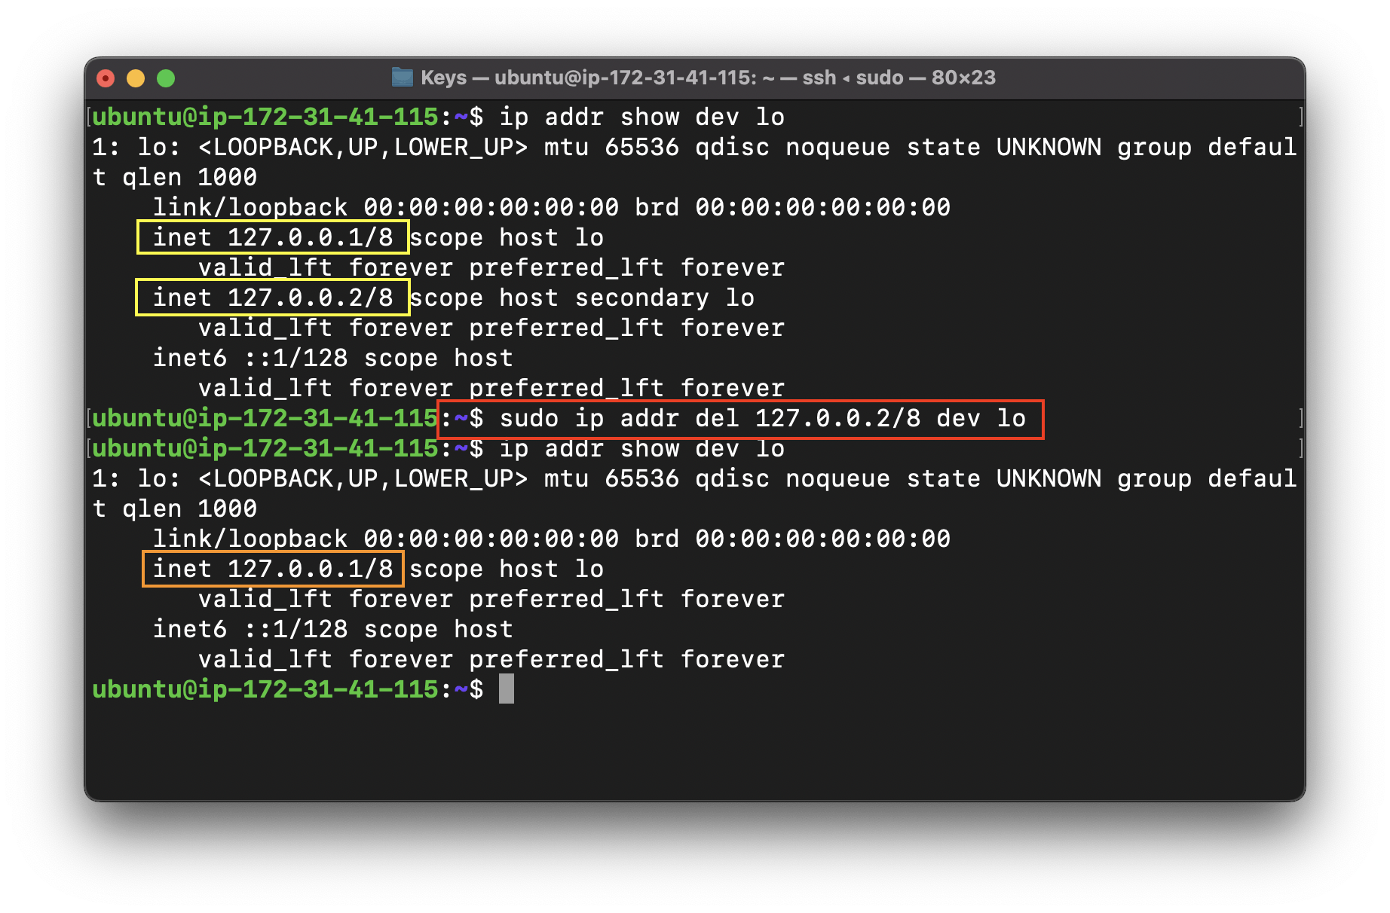Click first 'inet6 ::1/128 scope host' line

(333, 359)
